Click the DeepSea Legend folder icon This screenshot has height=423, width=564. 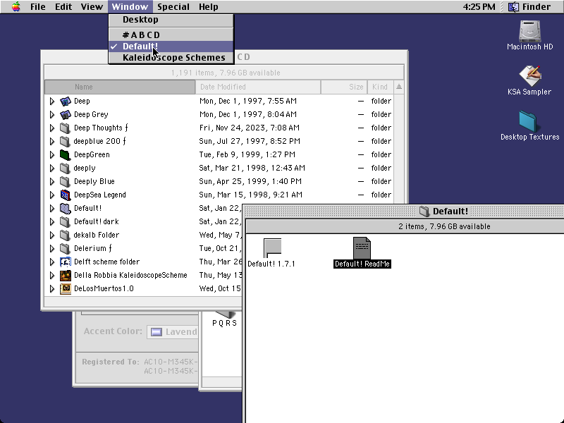click(65, 195)
